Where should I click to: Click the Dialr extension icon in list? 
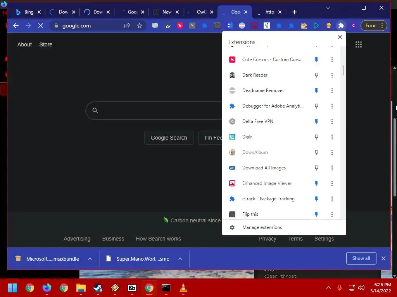tap(232, 137)
